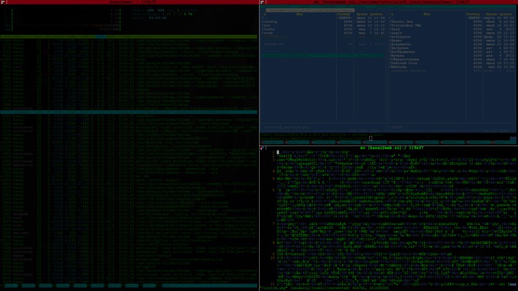This screenshot has width=518, height=291.
Task: Select the /eagle directory in the right panel
Action: tap(396, 33)
